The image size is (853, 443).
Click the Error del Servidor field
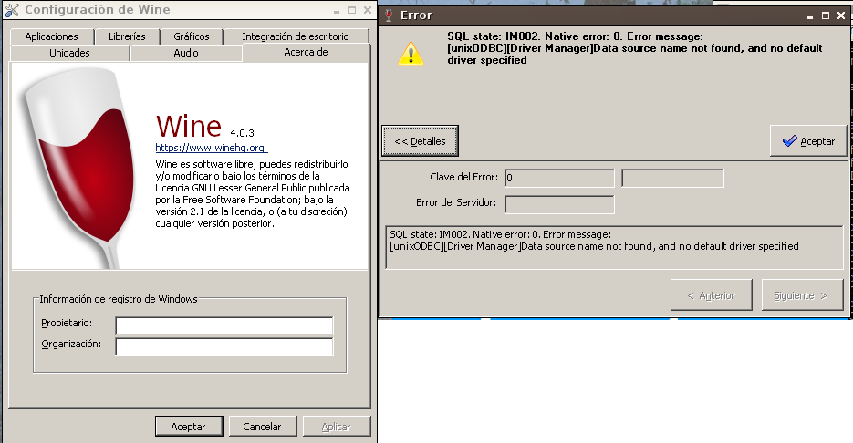(559, 204)
